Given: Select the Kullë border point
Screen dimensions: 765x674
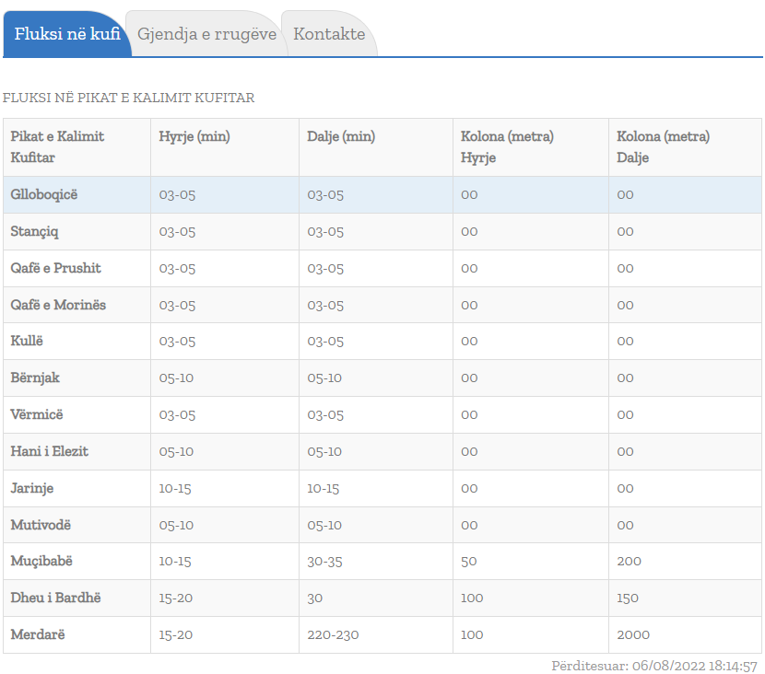Looking at the screenshot, I should 27,341.
